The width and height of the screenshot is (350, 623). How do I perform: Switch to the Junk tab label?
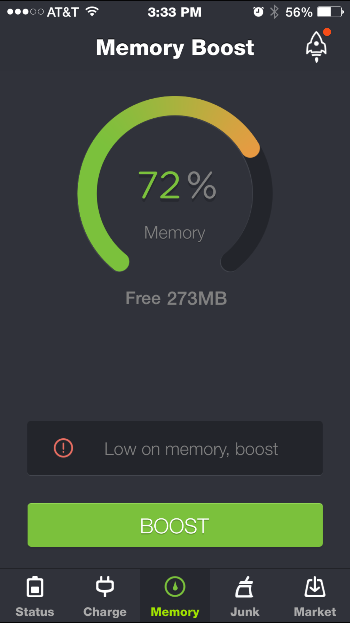245,612
